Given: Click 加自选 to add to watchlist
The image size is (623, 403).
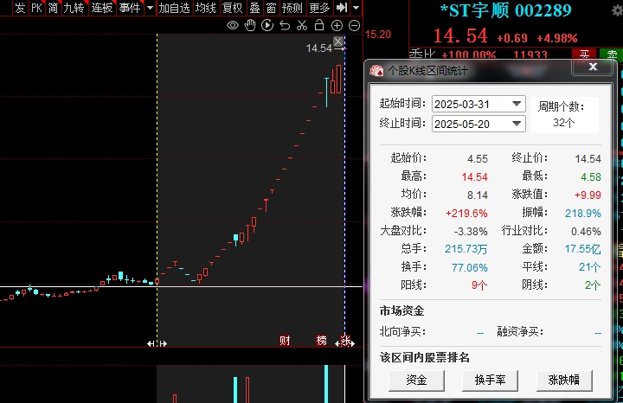Looking at the screenshot, I should (x=174, y=8).
